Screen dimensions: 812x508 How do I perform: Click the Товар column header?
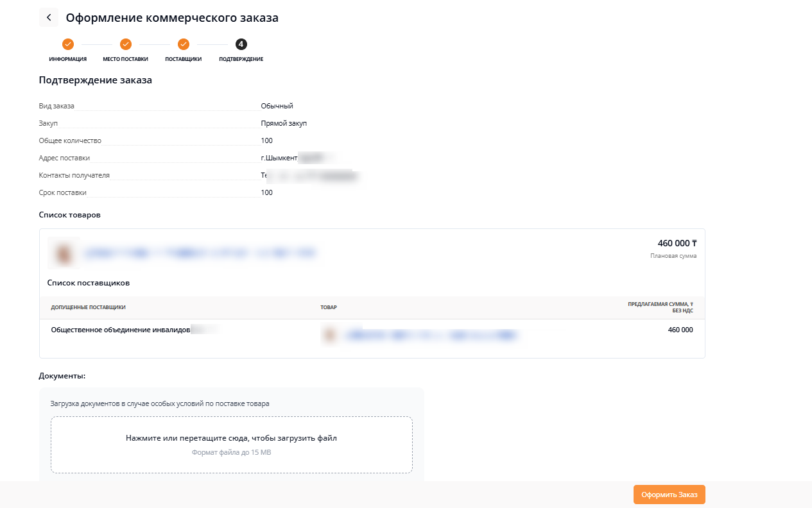coord(329,308)
